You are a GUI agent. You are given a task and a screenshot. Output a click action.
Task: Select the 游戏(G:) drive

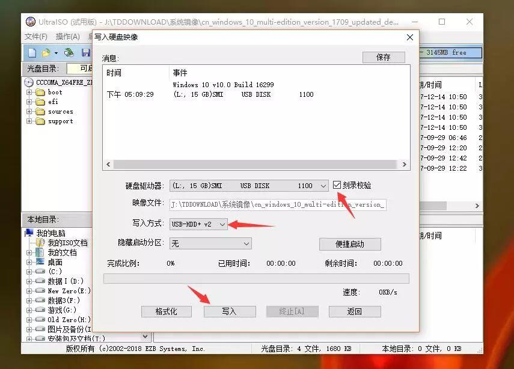tap(62, 310)
